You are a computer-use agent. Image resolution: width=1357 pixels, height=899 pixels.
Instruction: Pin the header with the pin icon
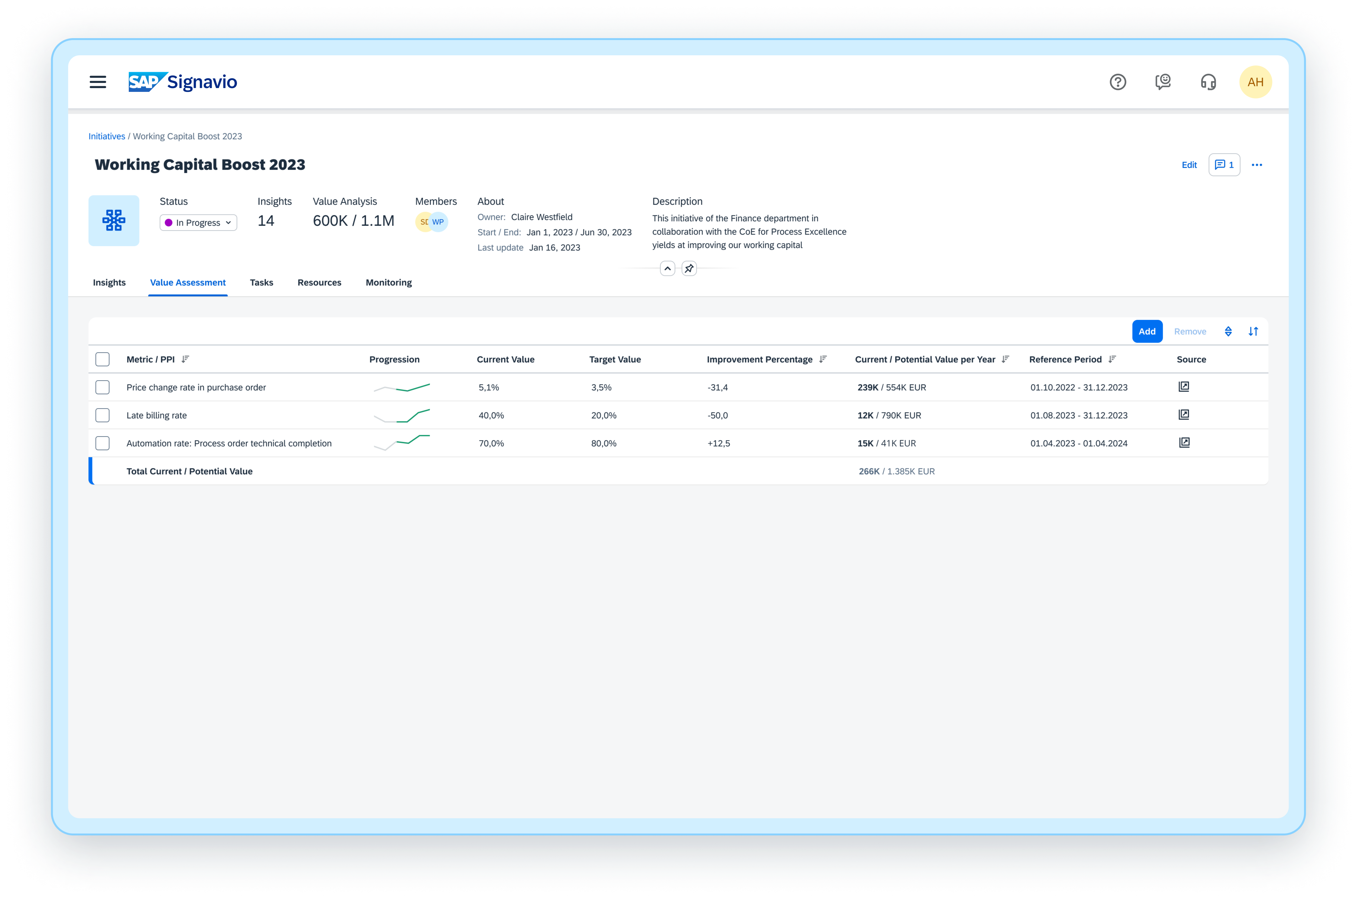point(689,268)
